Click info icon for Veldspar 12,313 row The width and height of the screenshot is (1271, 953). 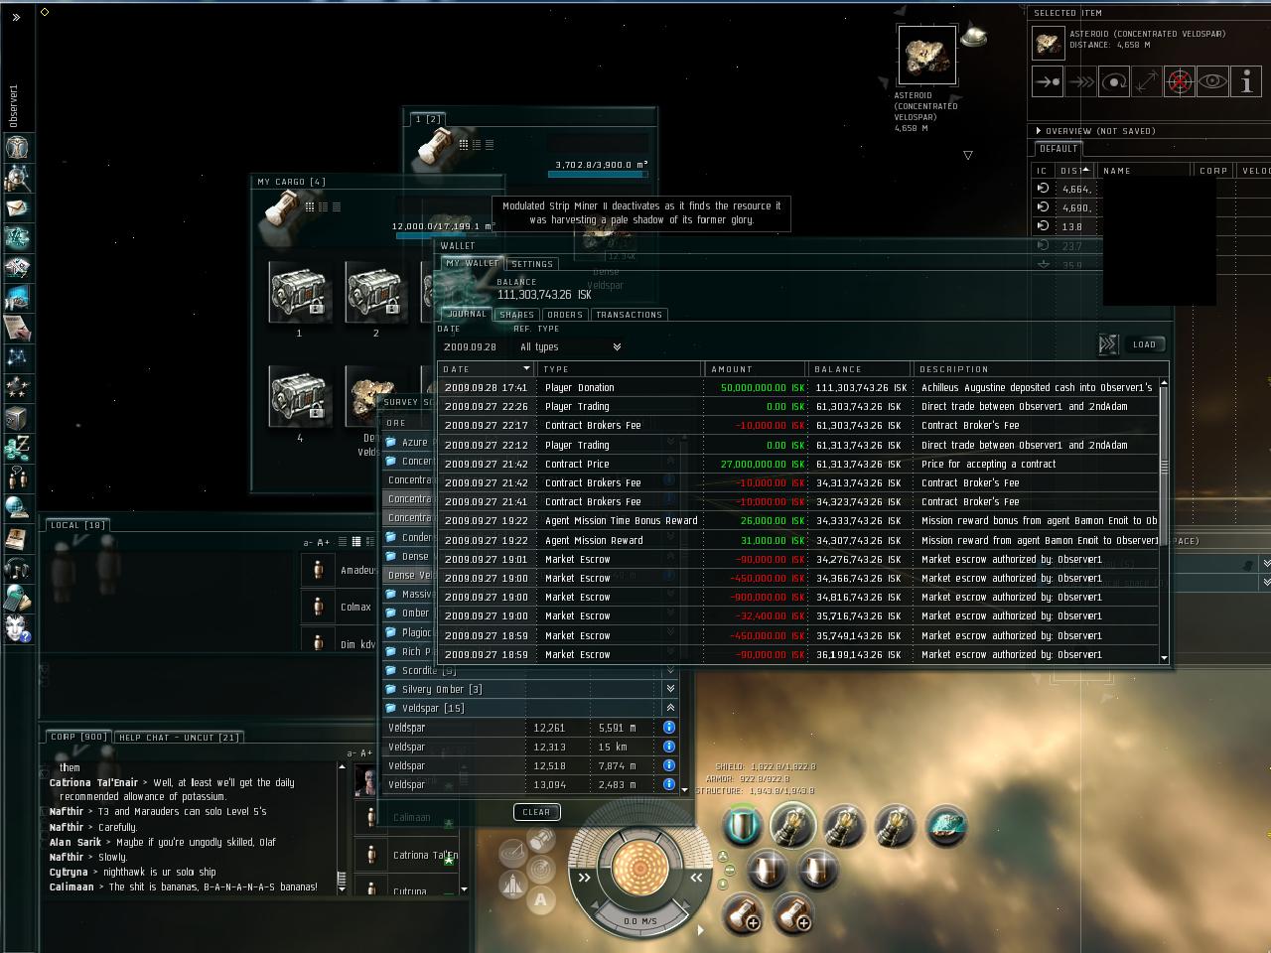point(669,747)
